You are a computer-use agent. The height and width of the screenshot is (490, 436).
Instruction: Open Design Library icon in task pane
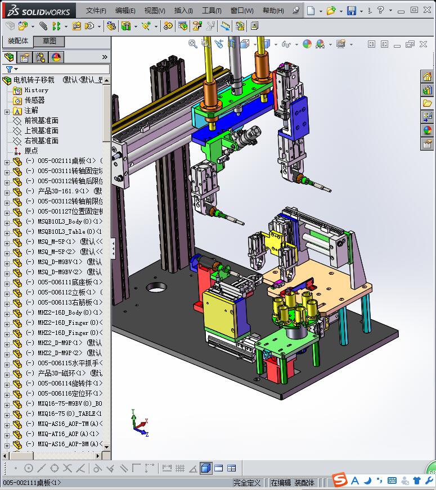(x=427, y=90)
